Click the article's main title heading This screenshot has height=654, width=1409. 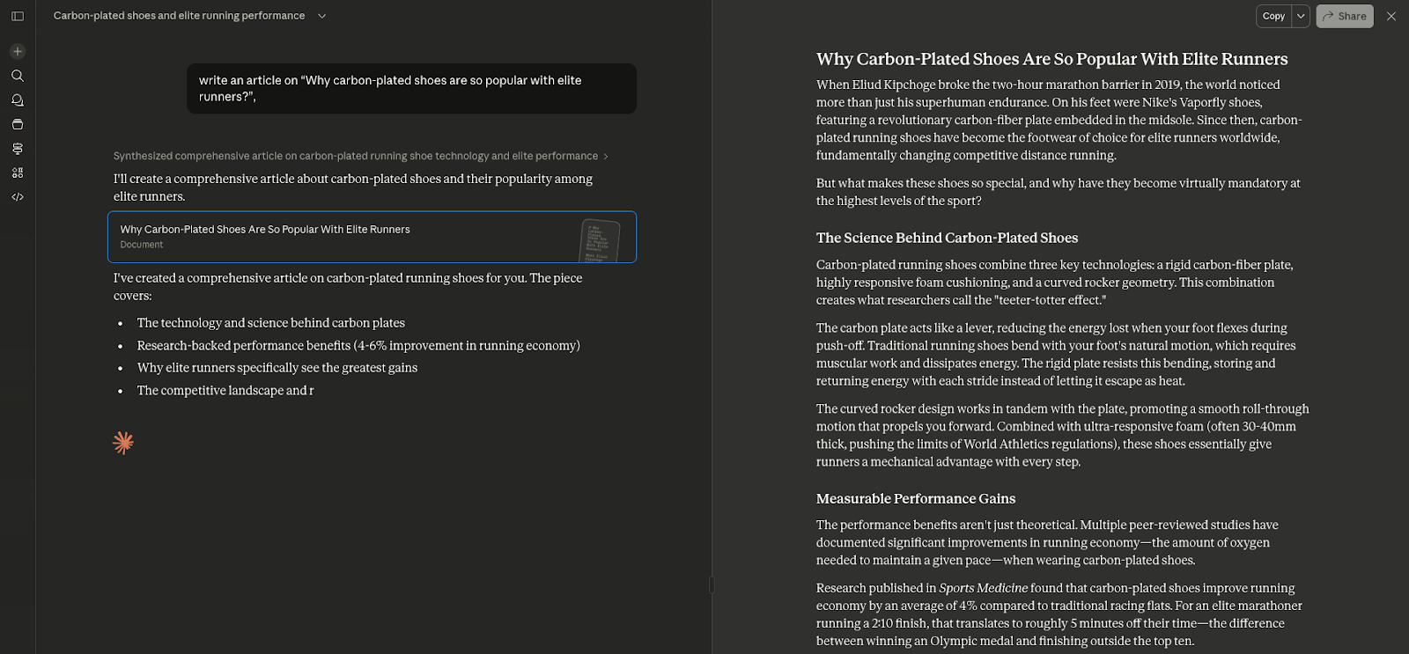click(1051, 59)
